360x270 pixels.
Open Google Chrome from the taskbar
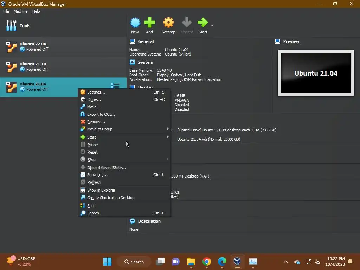[x=207, y=262]
